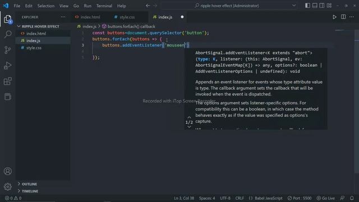The width and height of the screenshot is (359, 202).
Task: Click 'querySelector' in code line 1
Action: [x=165, y=33]
